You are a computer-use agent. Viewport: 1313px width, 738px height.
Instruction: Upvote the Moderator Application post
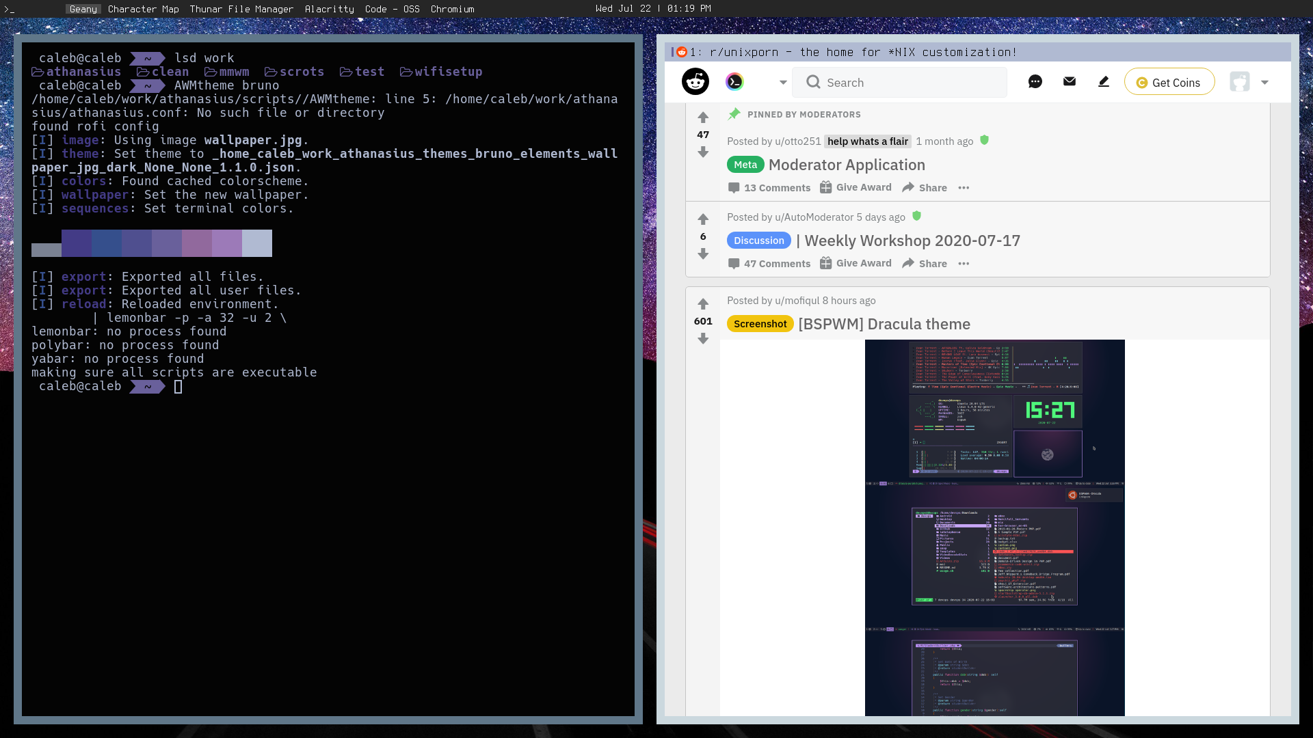[x=703, y=118]
